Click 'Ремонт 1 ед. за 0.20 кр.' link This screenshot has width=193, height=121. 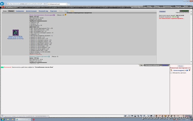[15, 36]
